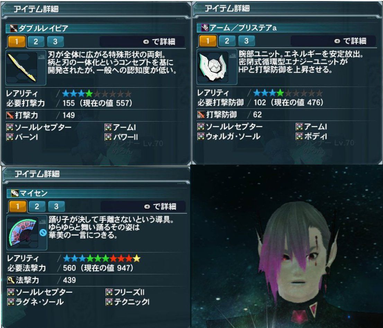Switch to tab 2 in アーム/プリステアa panel

(227, 41)
